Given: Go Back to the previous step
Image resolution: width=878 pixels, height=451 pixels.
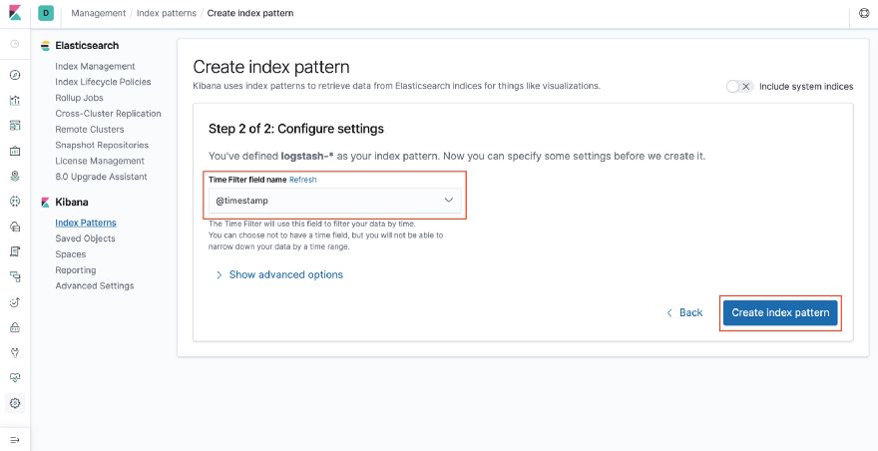Looking at the screenshot, I should coord(684,312).
